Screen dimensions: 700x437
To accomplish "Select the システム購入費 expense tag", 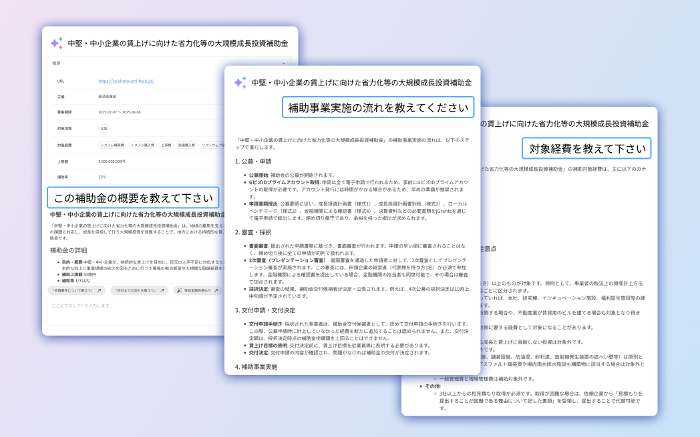I will [142, 145].
